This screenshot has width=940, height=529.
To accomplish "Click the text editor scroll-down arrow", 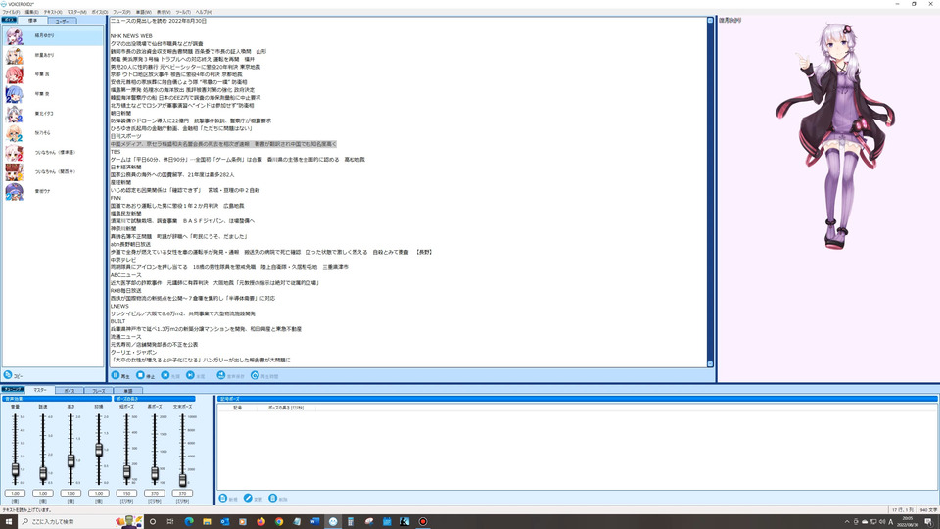I will (710, 364).
